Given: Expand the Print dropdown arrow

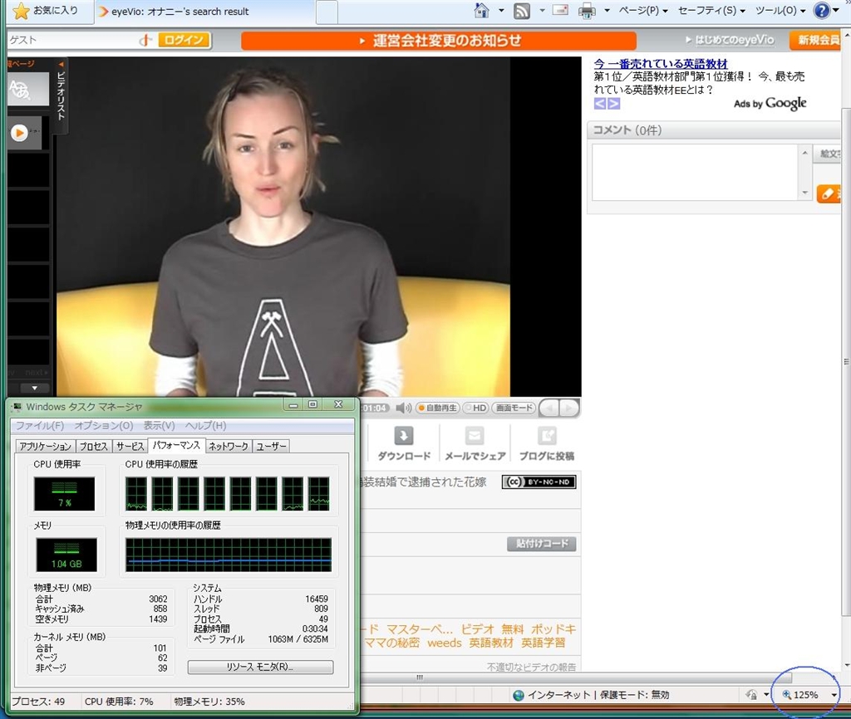Looking at the screenshot, I should [607, 10].
